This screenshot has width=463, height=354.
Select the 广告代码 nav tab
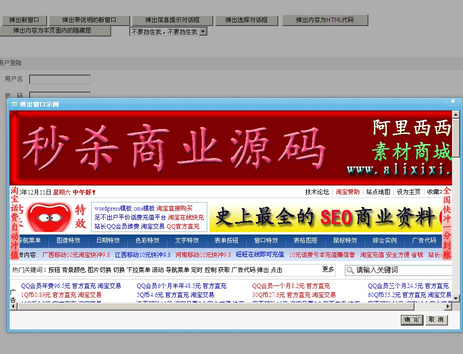pos(424,240)
